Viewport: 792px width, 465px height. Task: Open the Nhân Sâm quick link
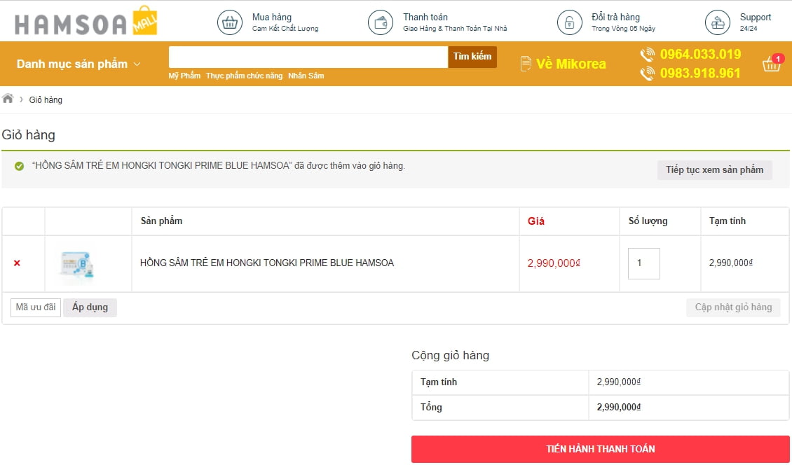tap(306, 76)
